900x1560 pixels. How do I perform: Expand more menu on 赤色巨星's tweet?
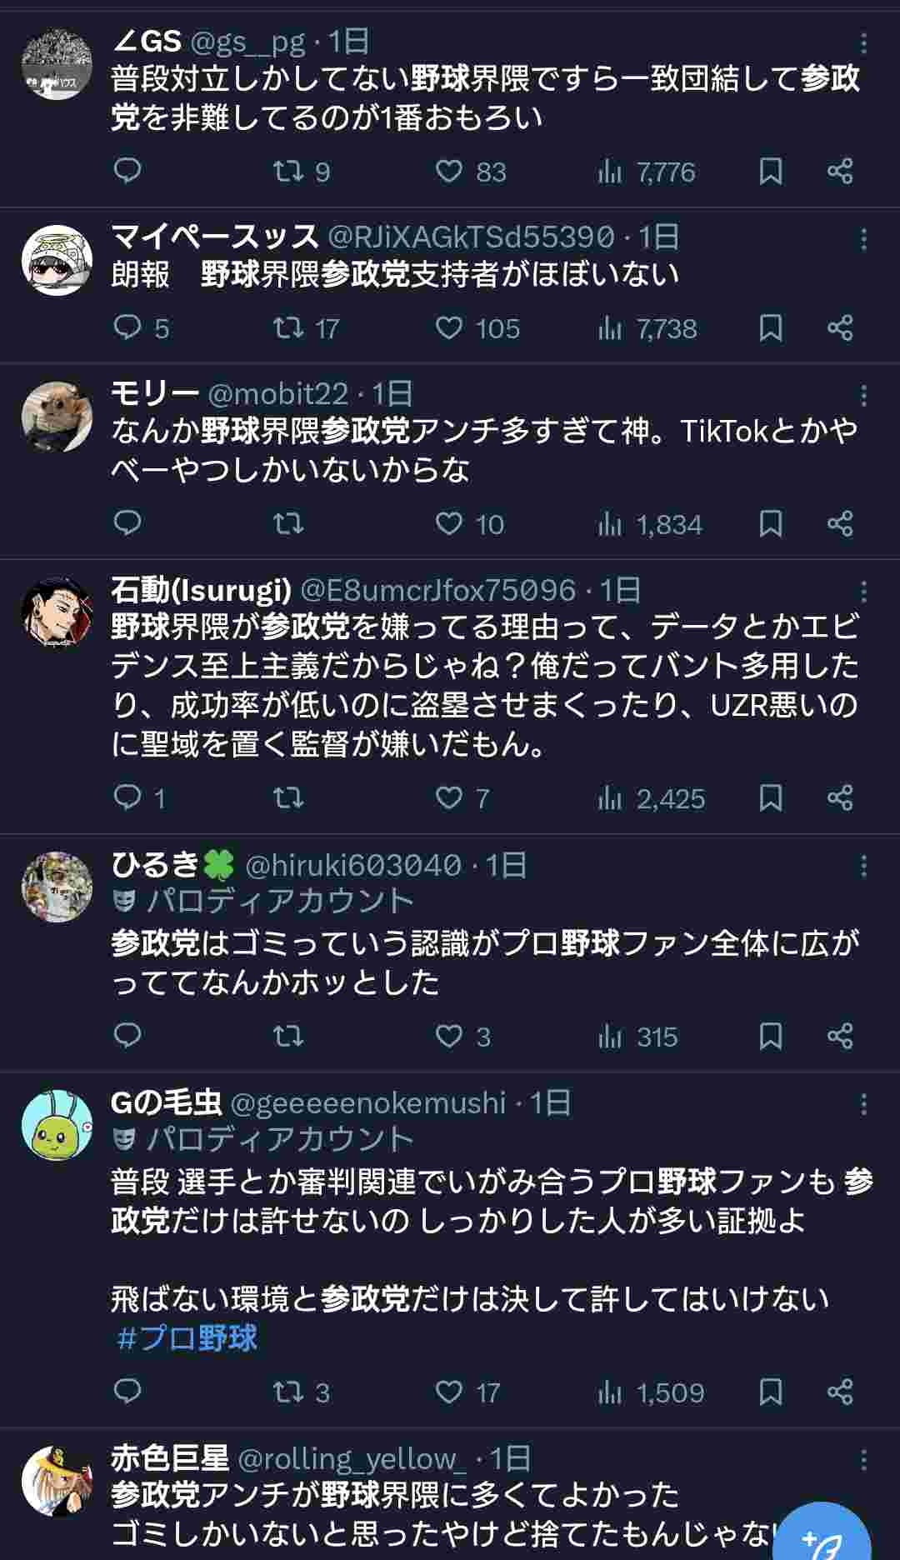pyautogui.click(x=863, y=1460)
